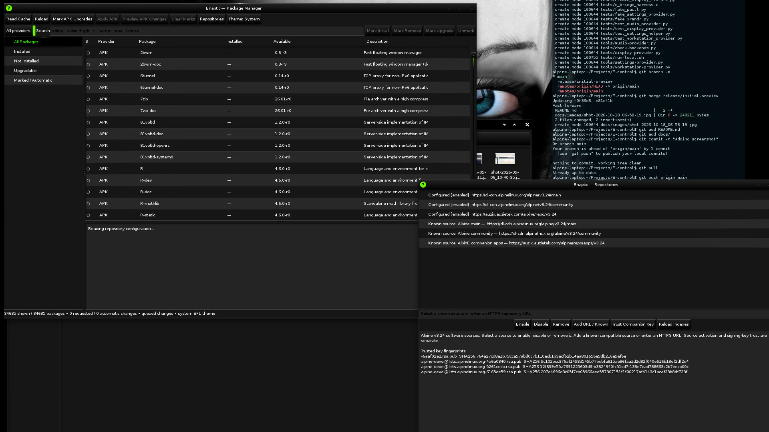Open the Repositories dialog button
Viewport: 769px width, 432px height.
coord(211,19)
